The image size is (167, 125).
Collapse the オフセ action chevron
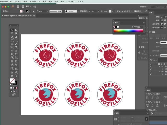[x=159, y=66]
